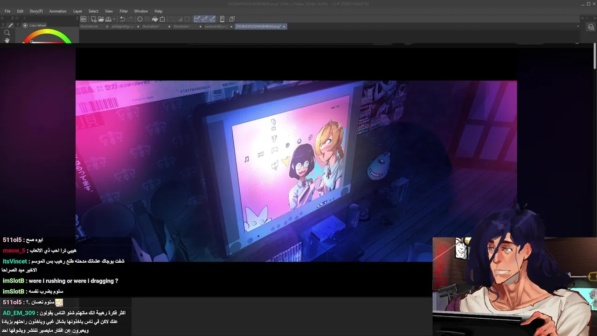The width and height of the screenshot is (597, 336).
Task: Click the vertical canvas scrollbar
Action: pyautogui.click(x=595, y=56)
